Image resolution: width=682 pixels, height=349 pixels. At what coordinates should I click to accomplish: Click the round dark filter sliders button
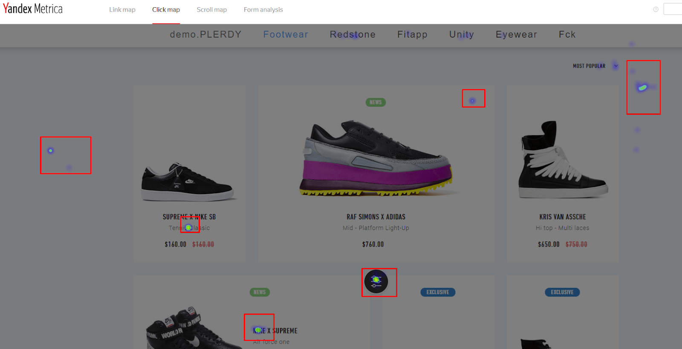point(376,282)
